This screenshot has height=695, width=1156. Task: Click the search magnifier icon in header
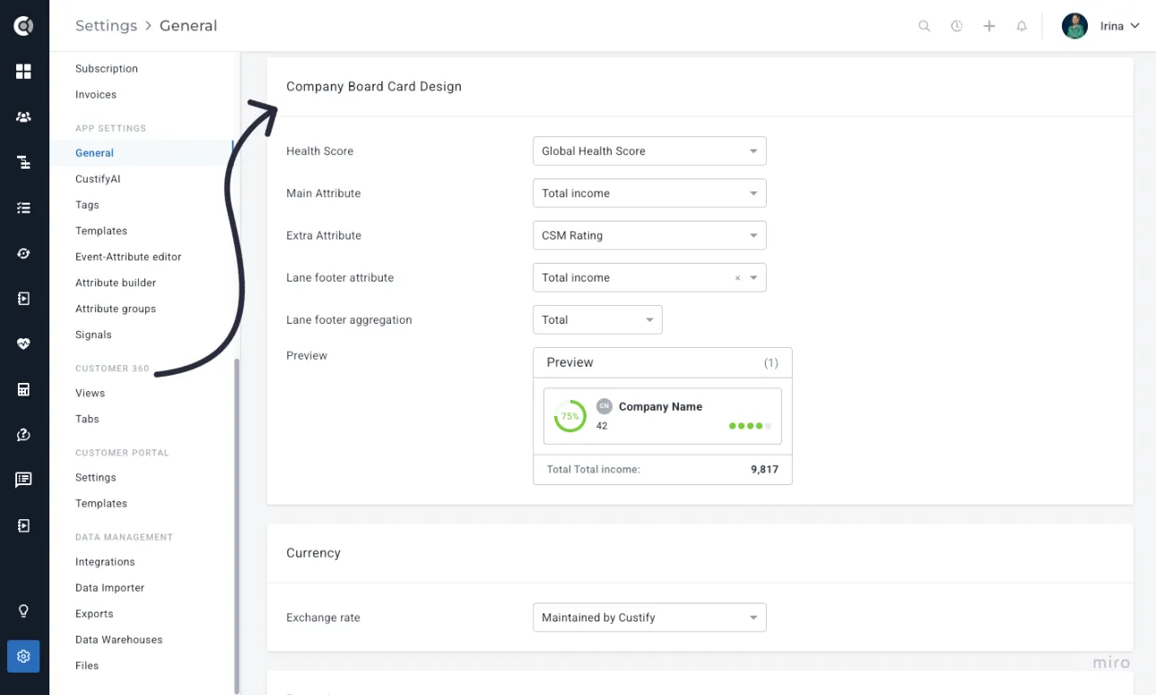925,26
